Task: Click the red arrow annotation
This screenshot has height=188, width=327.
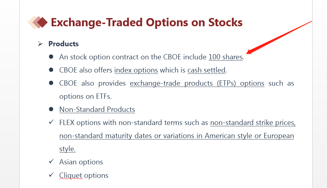Action: [x=279, y=37]
